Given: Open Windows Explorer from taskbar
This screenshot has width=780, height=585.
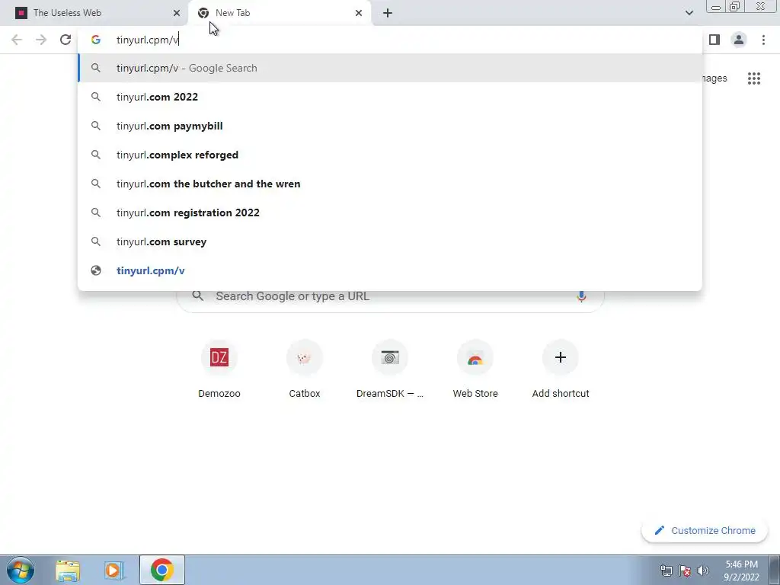Looking at the screenshot, I should point(68,570).
